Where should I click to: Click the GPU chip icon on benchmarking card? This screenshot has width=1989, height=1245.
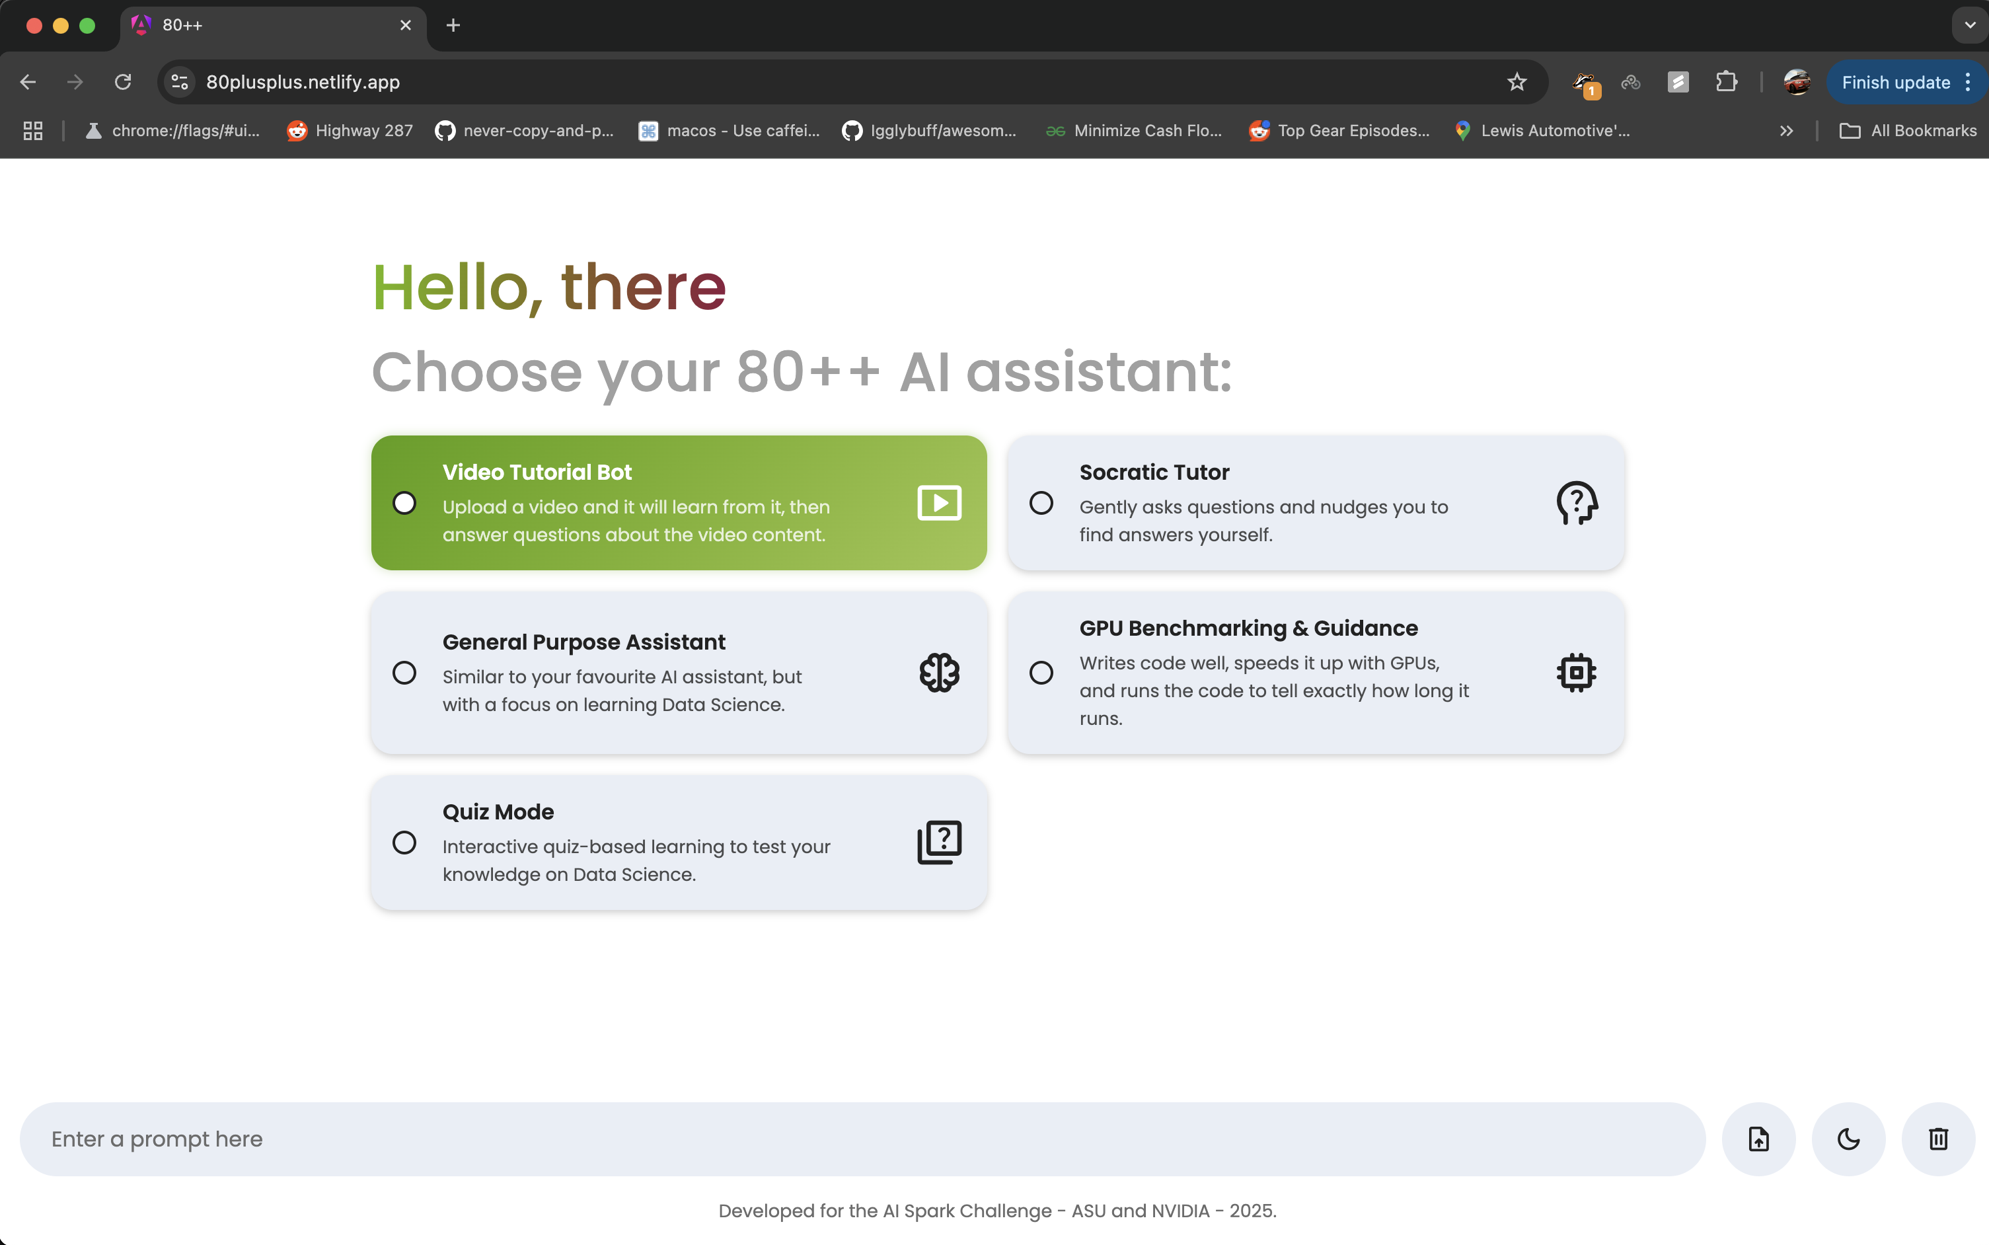coord(1576,673)
